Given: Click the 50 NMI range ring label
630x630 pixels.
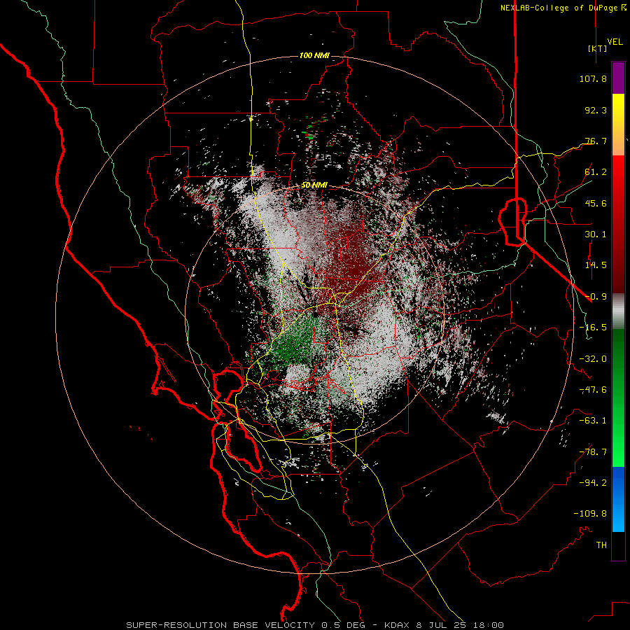Looking at the screenshot, I should [x=314, y=185].
